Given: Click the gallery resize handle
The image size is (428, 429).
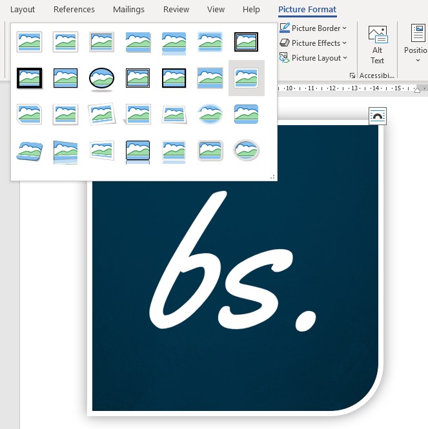Looking at the screenshot, I should point(272,177).
